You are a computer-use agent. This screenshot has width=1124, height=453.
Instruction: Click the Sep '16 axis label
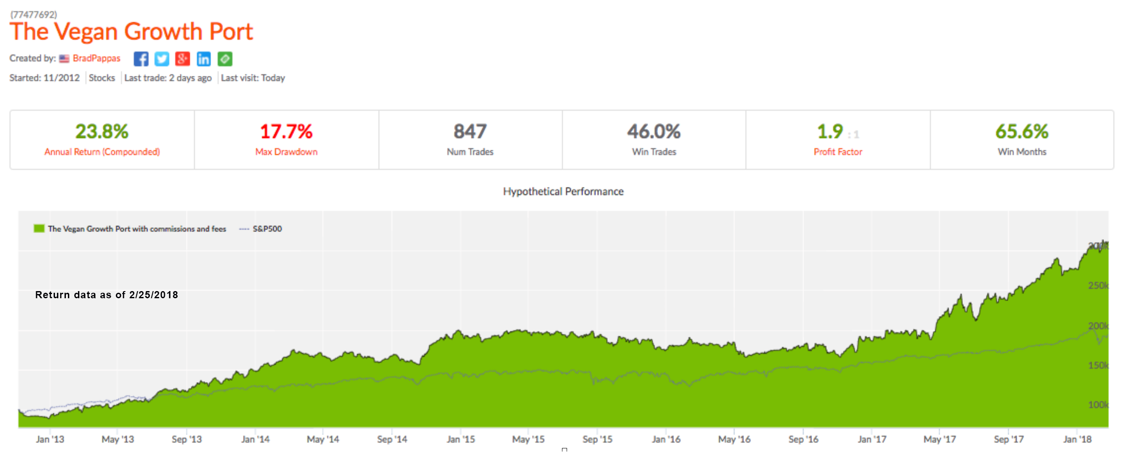click(x=803, y=440)
